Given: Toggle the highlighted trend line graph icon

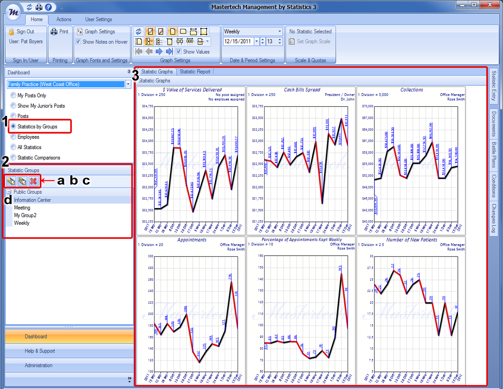Looking at the screenshot, I should (150, 31).
